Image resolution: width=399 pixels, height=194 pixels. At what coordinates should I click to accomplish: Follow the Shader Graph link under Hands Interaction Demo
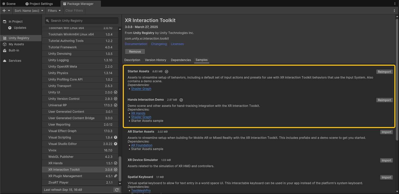click(141, 117)
